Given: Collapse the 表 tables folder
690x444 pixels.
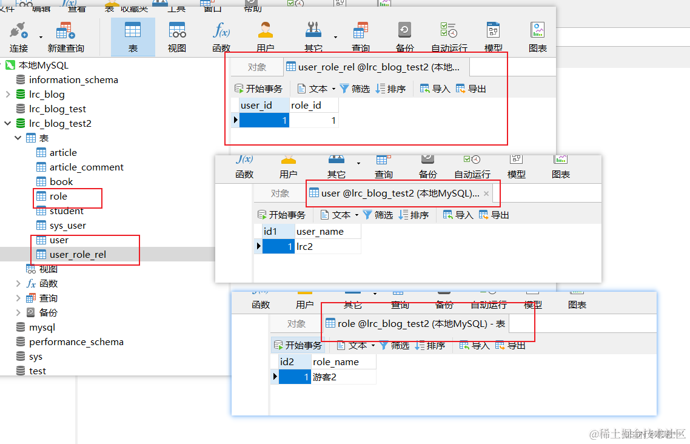Looking at the screenshot, I should point(18,138).
